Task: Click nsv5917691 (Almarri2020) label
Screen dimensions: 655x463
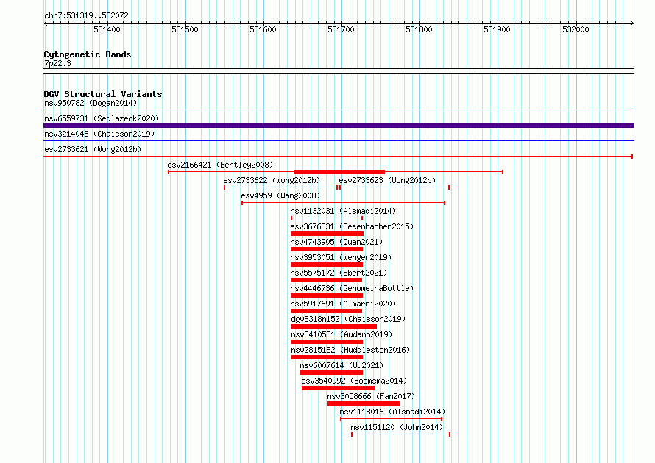Action: 343,304
